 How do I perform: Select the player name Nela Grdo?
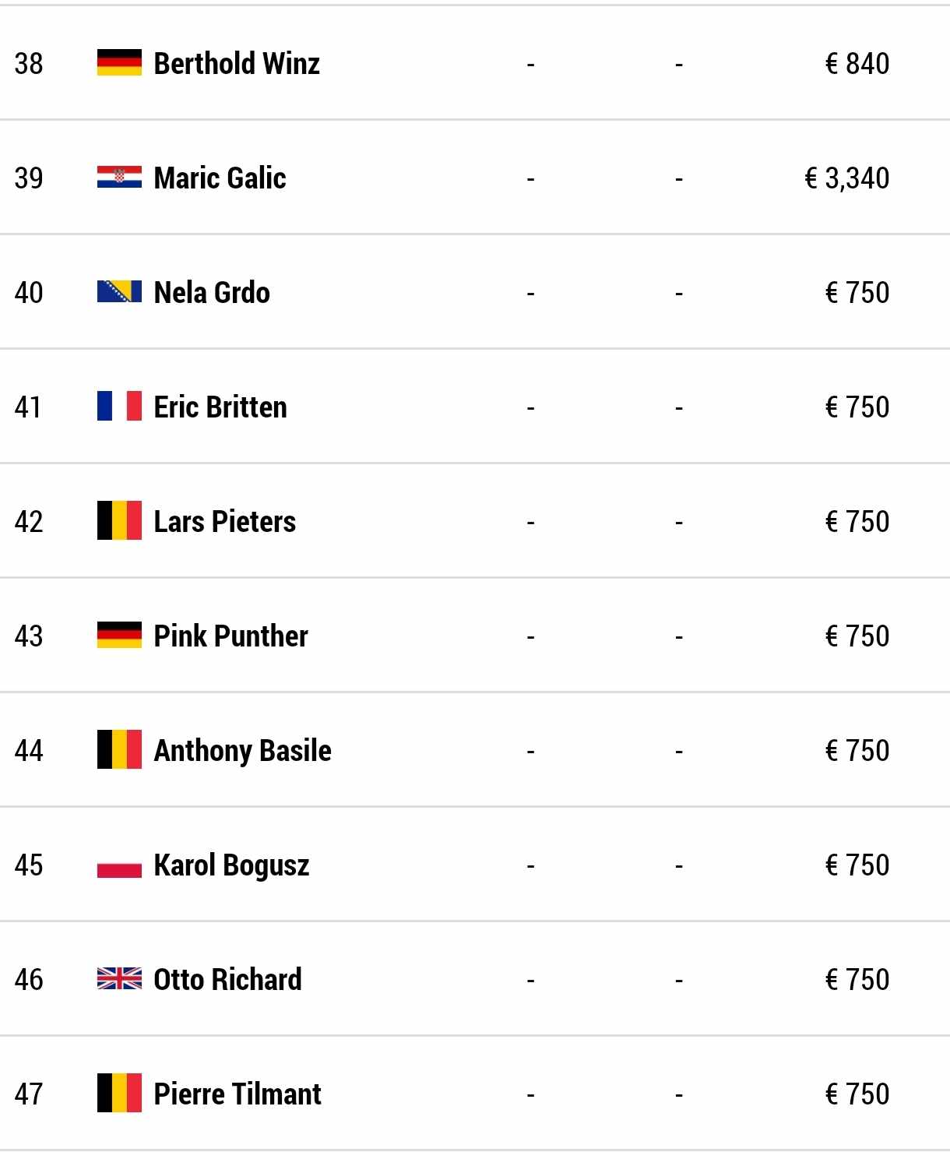(212, 292)
